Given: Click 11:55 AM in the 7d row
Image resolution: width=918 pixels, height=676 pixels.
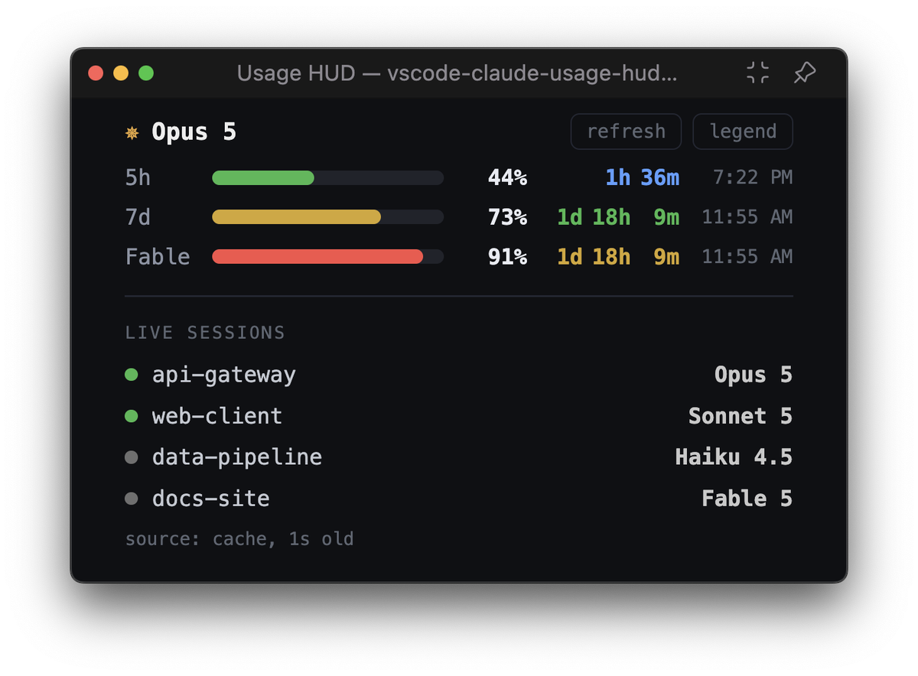Looking at the screenshot, I should click(x=747, y=217).
